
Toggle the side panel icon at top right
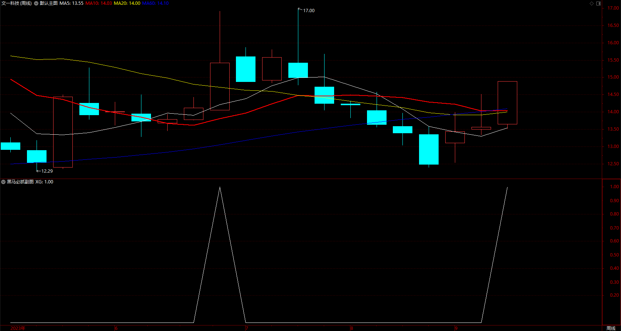[x=598, y=3]
